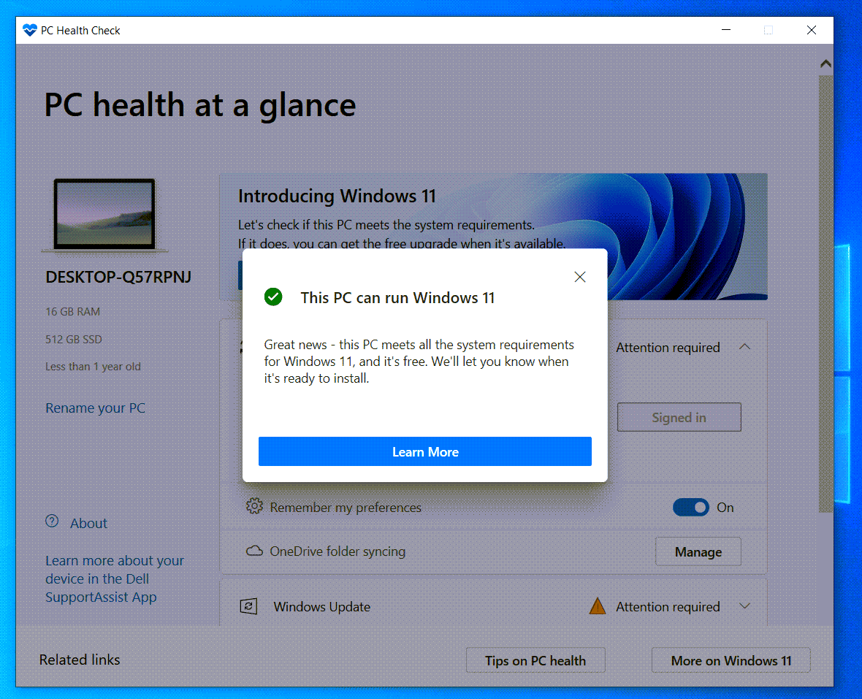Open More on Windows 11
Screen dimensions: 862x699
click(x=731, y=660)
